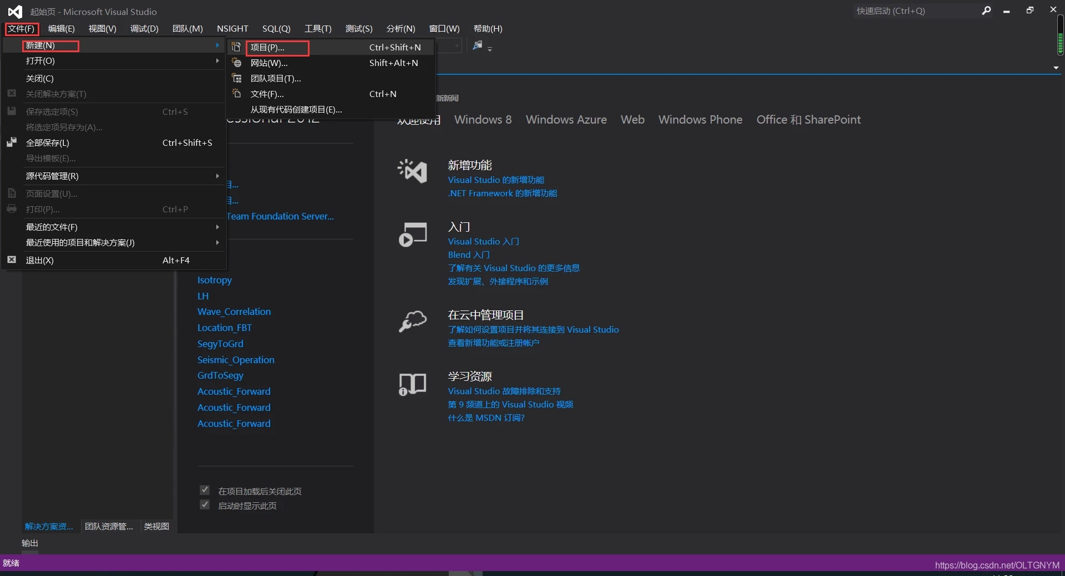The height and width of the screenshot is (576, 1065).
Task: Click the 新增功能 Visual Studio icon
Action: coord(413,171)
